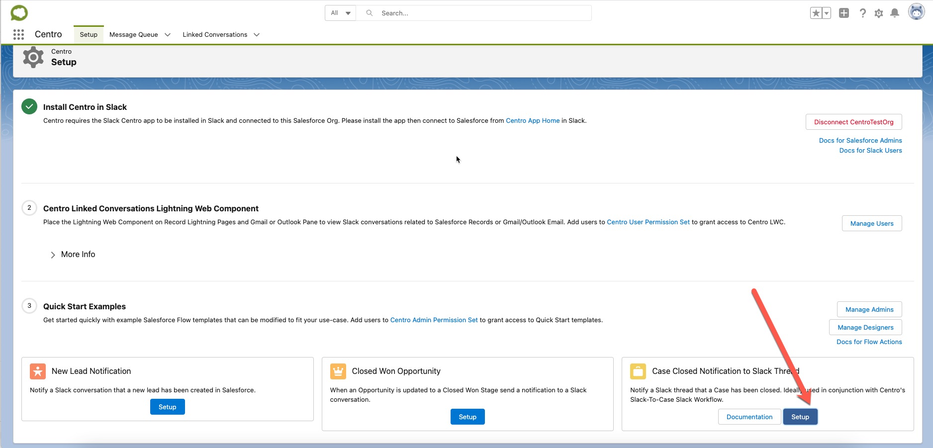Follow the Centro App Home link
The image size is (933, 448).
[x=533, y=121]
